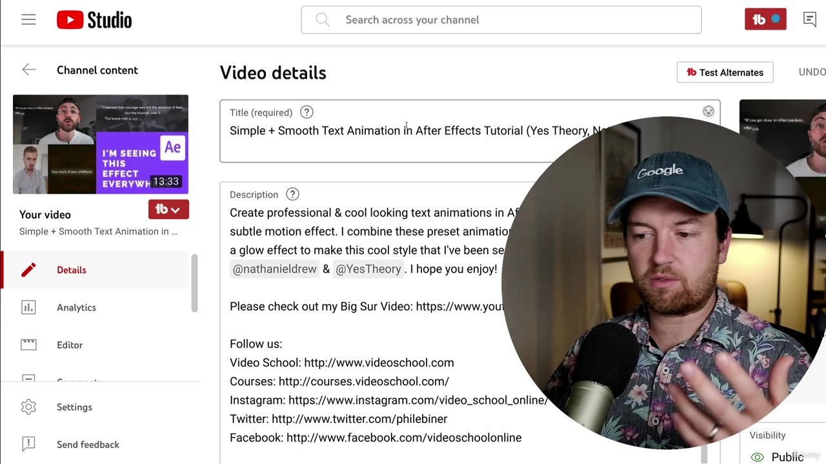Click the @YesTheory mention
This screenshot has height=464, width=826.
pos(368,269)
